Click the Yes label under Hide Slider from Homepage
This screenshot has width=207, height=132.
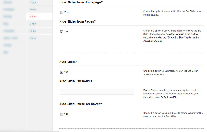click(x=66, y=12)
